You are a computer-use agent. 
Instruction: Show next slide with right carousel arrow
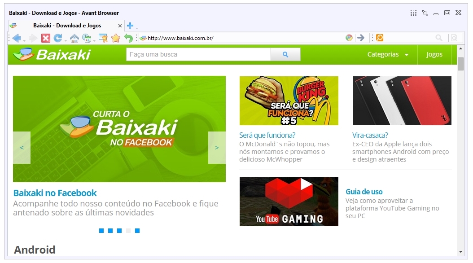217,148
